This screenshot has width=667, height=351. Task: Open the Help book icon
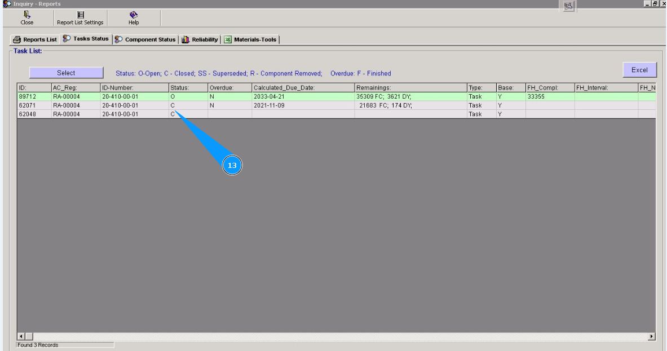[x=134, y=15]
